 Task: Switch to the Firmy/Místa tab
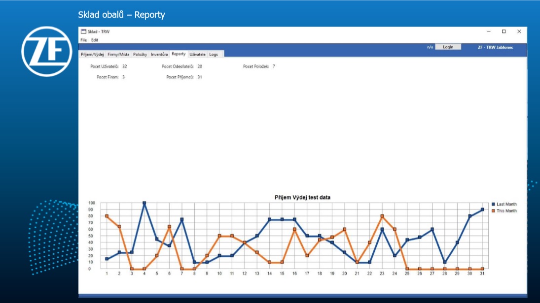click(x=118, y=54)
